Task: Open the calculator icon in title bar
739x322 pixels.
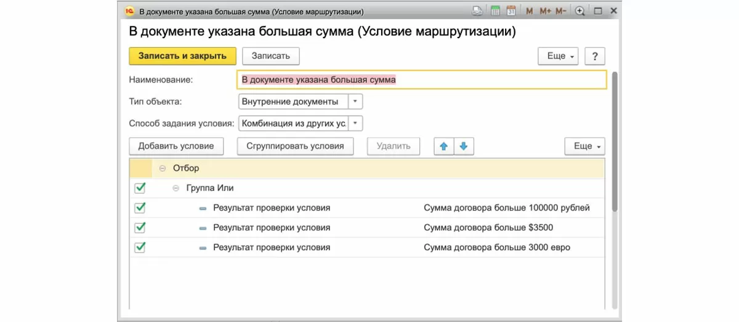Action: 495,11
